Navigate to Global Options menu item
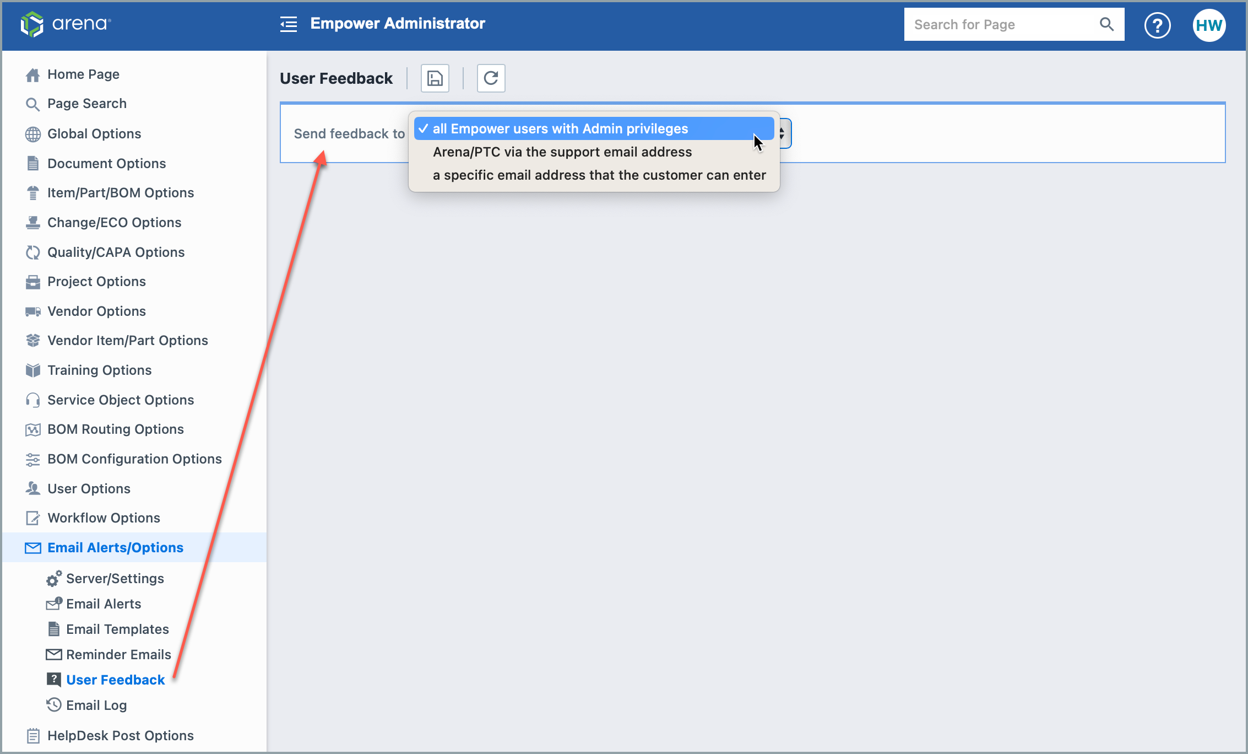The width and height of the screenshot is (1248, 754). tap(94, 134)
